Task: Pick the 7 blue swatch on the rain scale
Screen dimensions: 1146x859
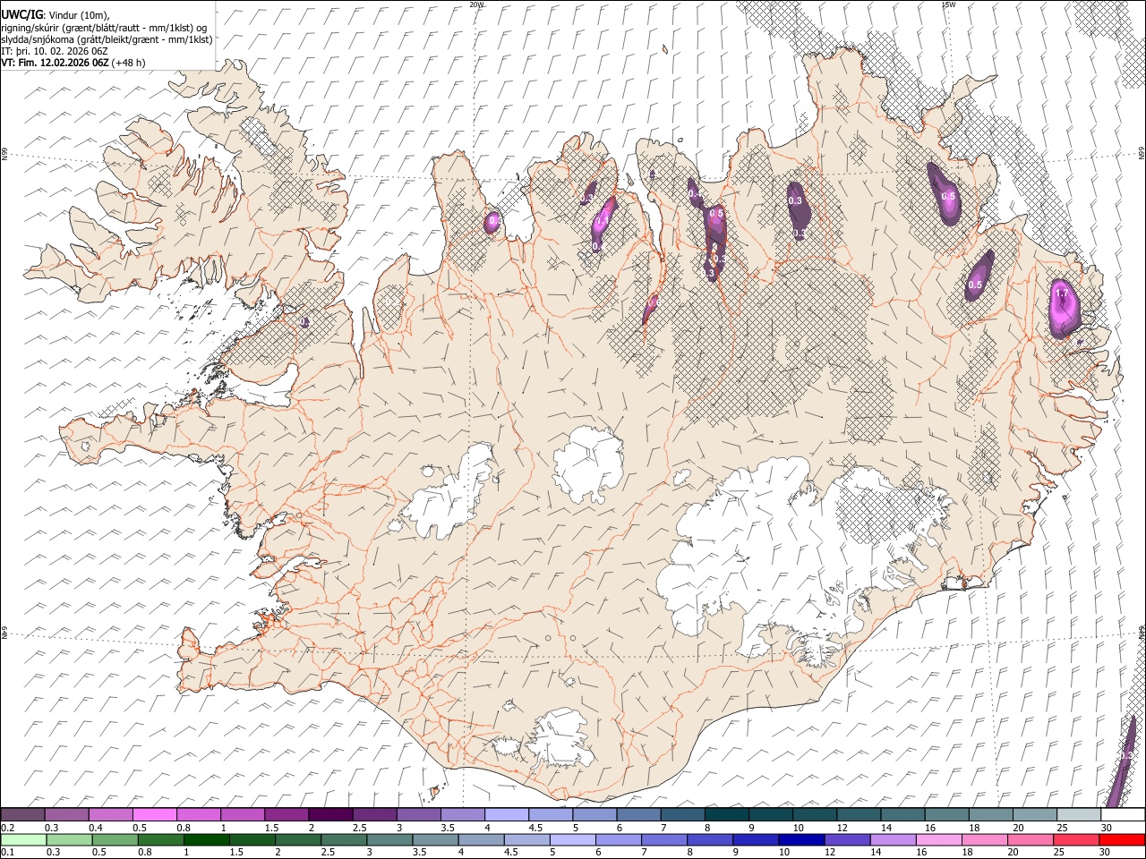Action: click(x=663, y=839)
